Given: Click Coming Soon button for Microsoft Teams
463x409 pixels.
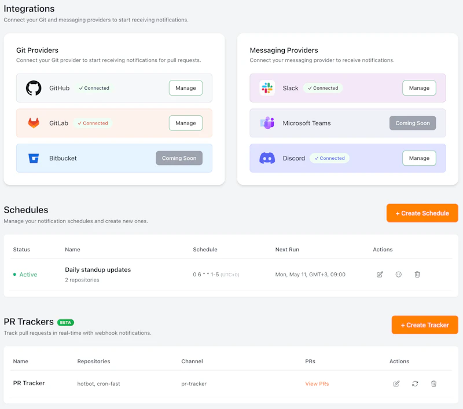Looking at the screenshot, I should coord(413,123).
